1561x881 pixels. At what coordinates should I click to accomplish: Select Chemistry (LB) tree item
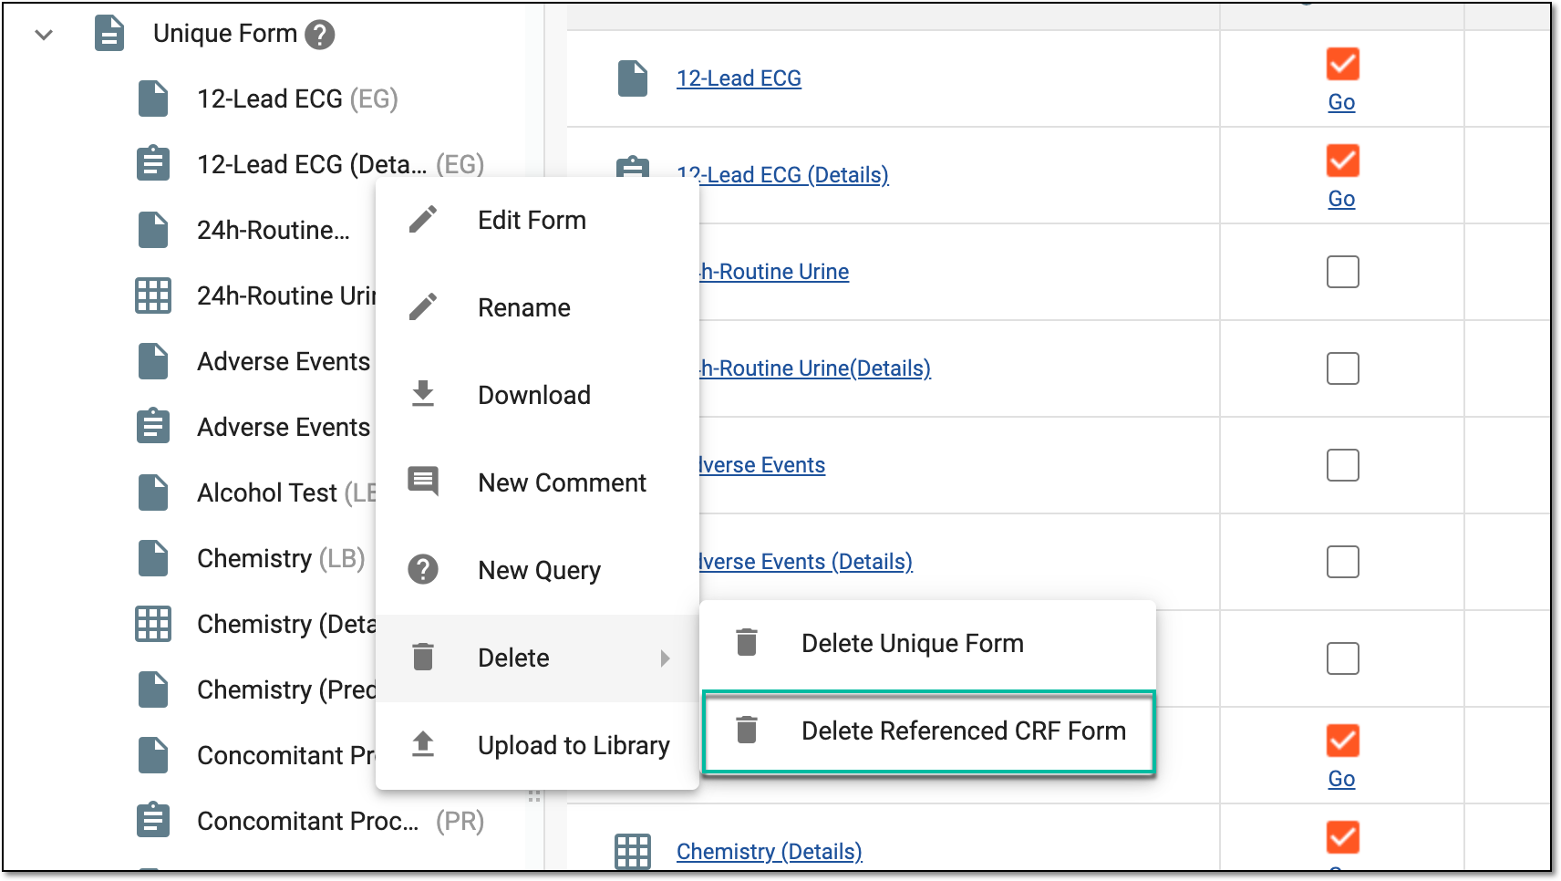pyautogui.click(x=281, y=558)
